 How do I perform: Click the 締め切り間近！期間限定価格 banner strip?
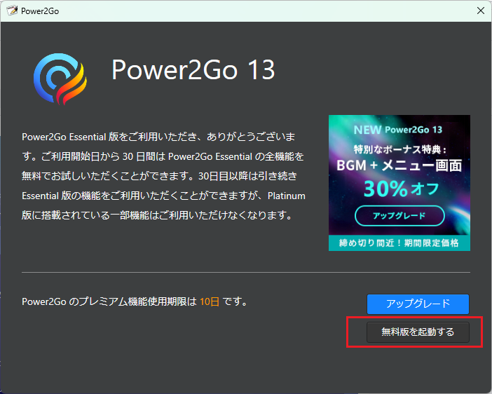399,243
